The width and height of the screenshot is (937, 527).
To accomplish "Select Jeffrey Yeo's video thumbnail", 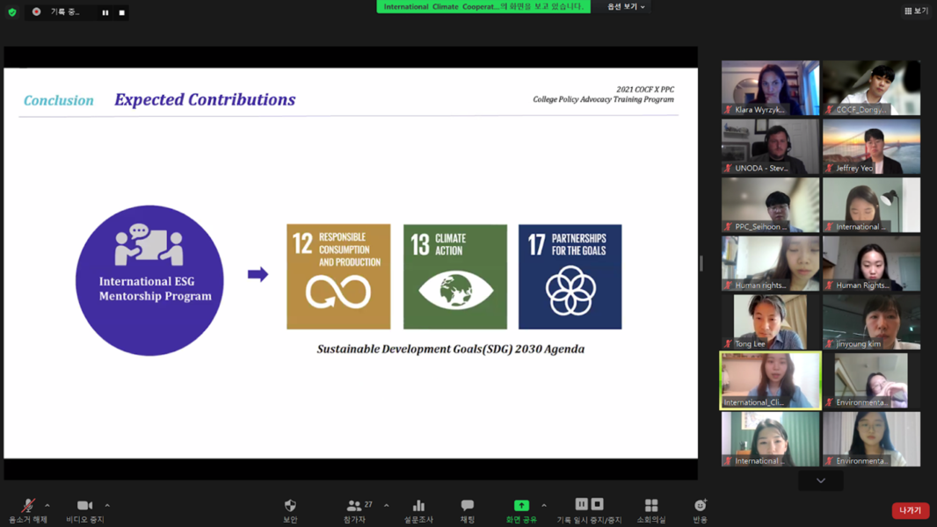I will tap(871, 147).
